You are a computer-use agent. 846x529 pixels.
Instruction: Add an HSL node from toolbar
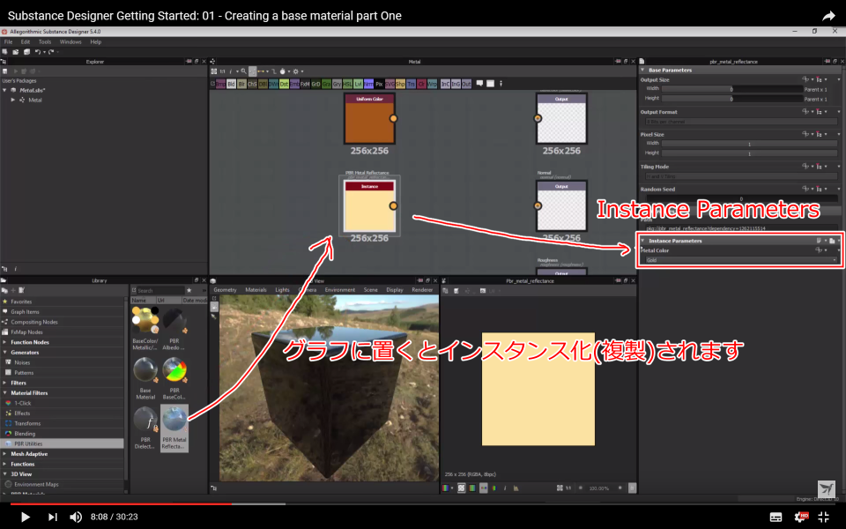click(x=347, y=85)
